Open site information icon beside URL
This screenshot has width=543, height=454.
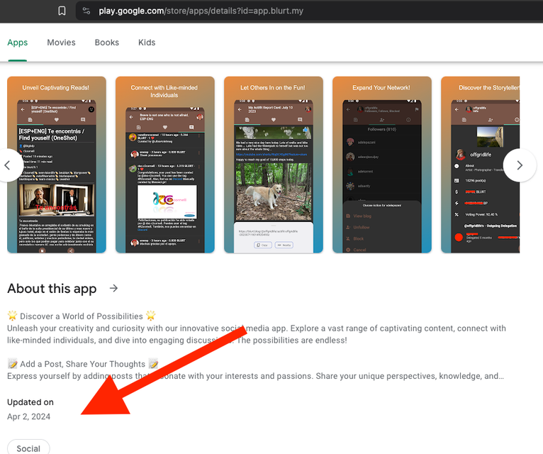pos(86,11)
